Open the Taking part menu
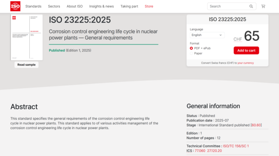This screenshot has width=279, height=156. coord(129,6)
